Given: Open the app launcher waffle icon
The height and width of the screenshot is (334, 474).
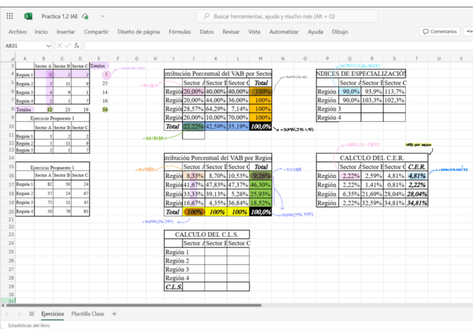Looking at the screenshot, I should pyautogui.click(x=10, y=16).
